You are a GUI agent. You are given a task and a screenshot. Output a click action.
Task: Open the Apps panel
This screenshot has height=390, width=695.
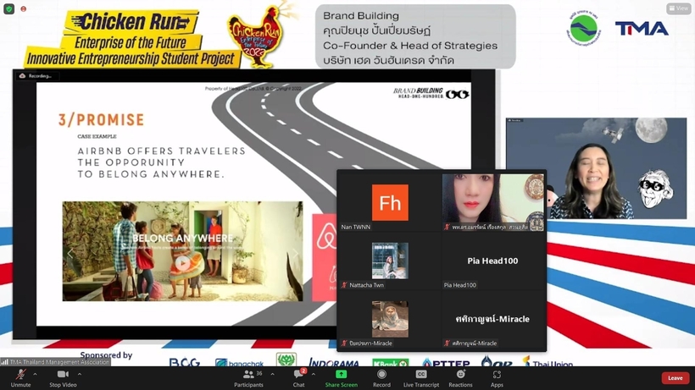coord(497,376)
